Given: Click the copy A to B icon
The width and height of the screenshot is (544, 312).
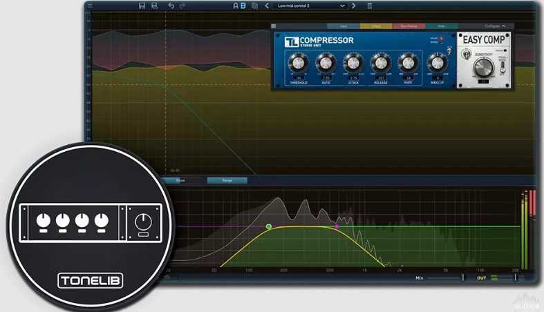Looking at the screenshot, I should (x=255, y=6).
